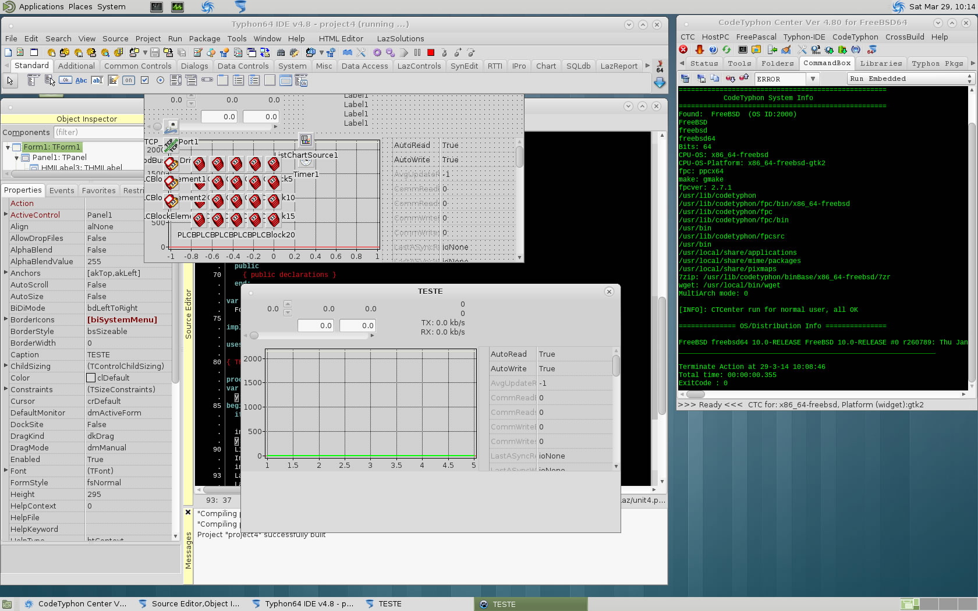Select the AutoWrite row in TESTE property grid
This screenshot has width=978, height=611.
click(x=551, y=368)
